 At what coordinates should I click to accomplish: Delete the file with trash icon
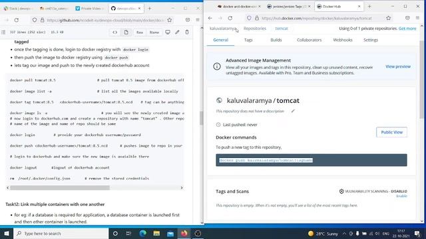(x=187, y=33)
